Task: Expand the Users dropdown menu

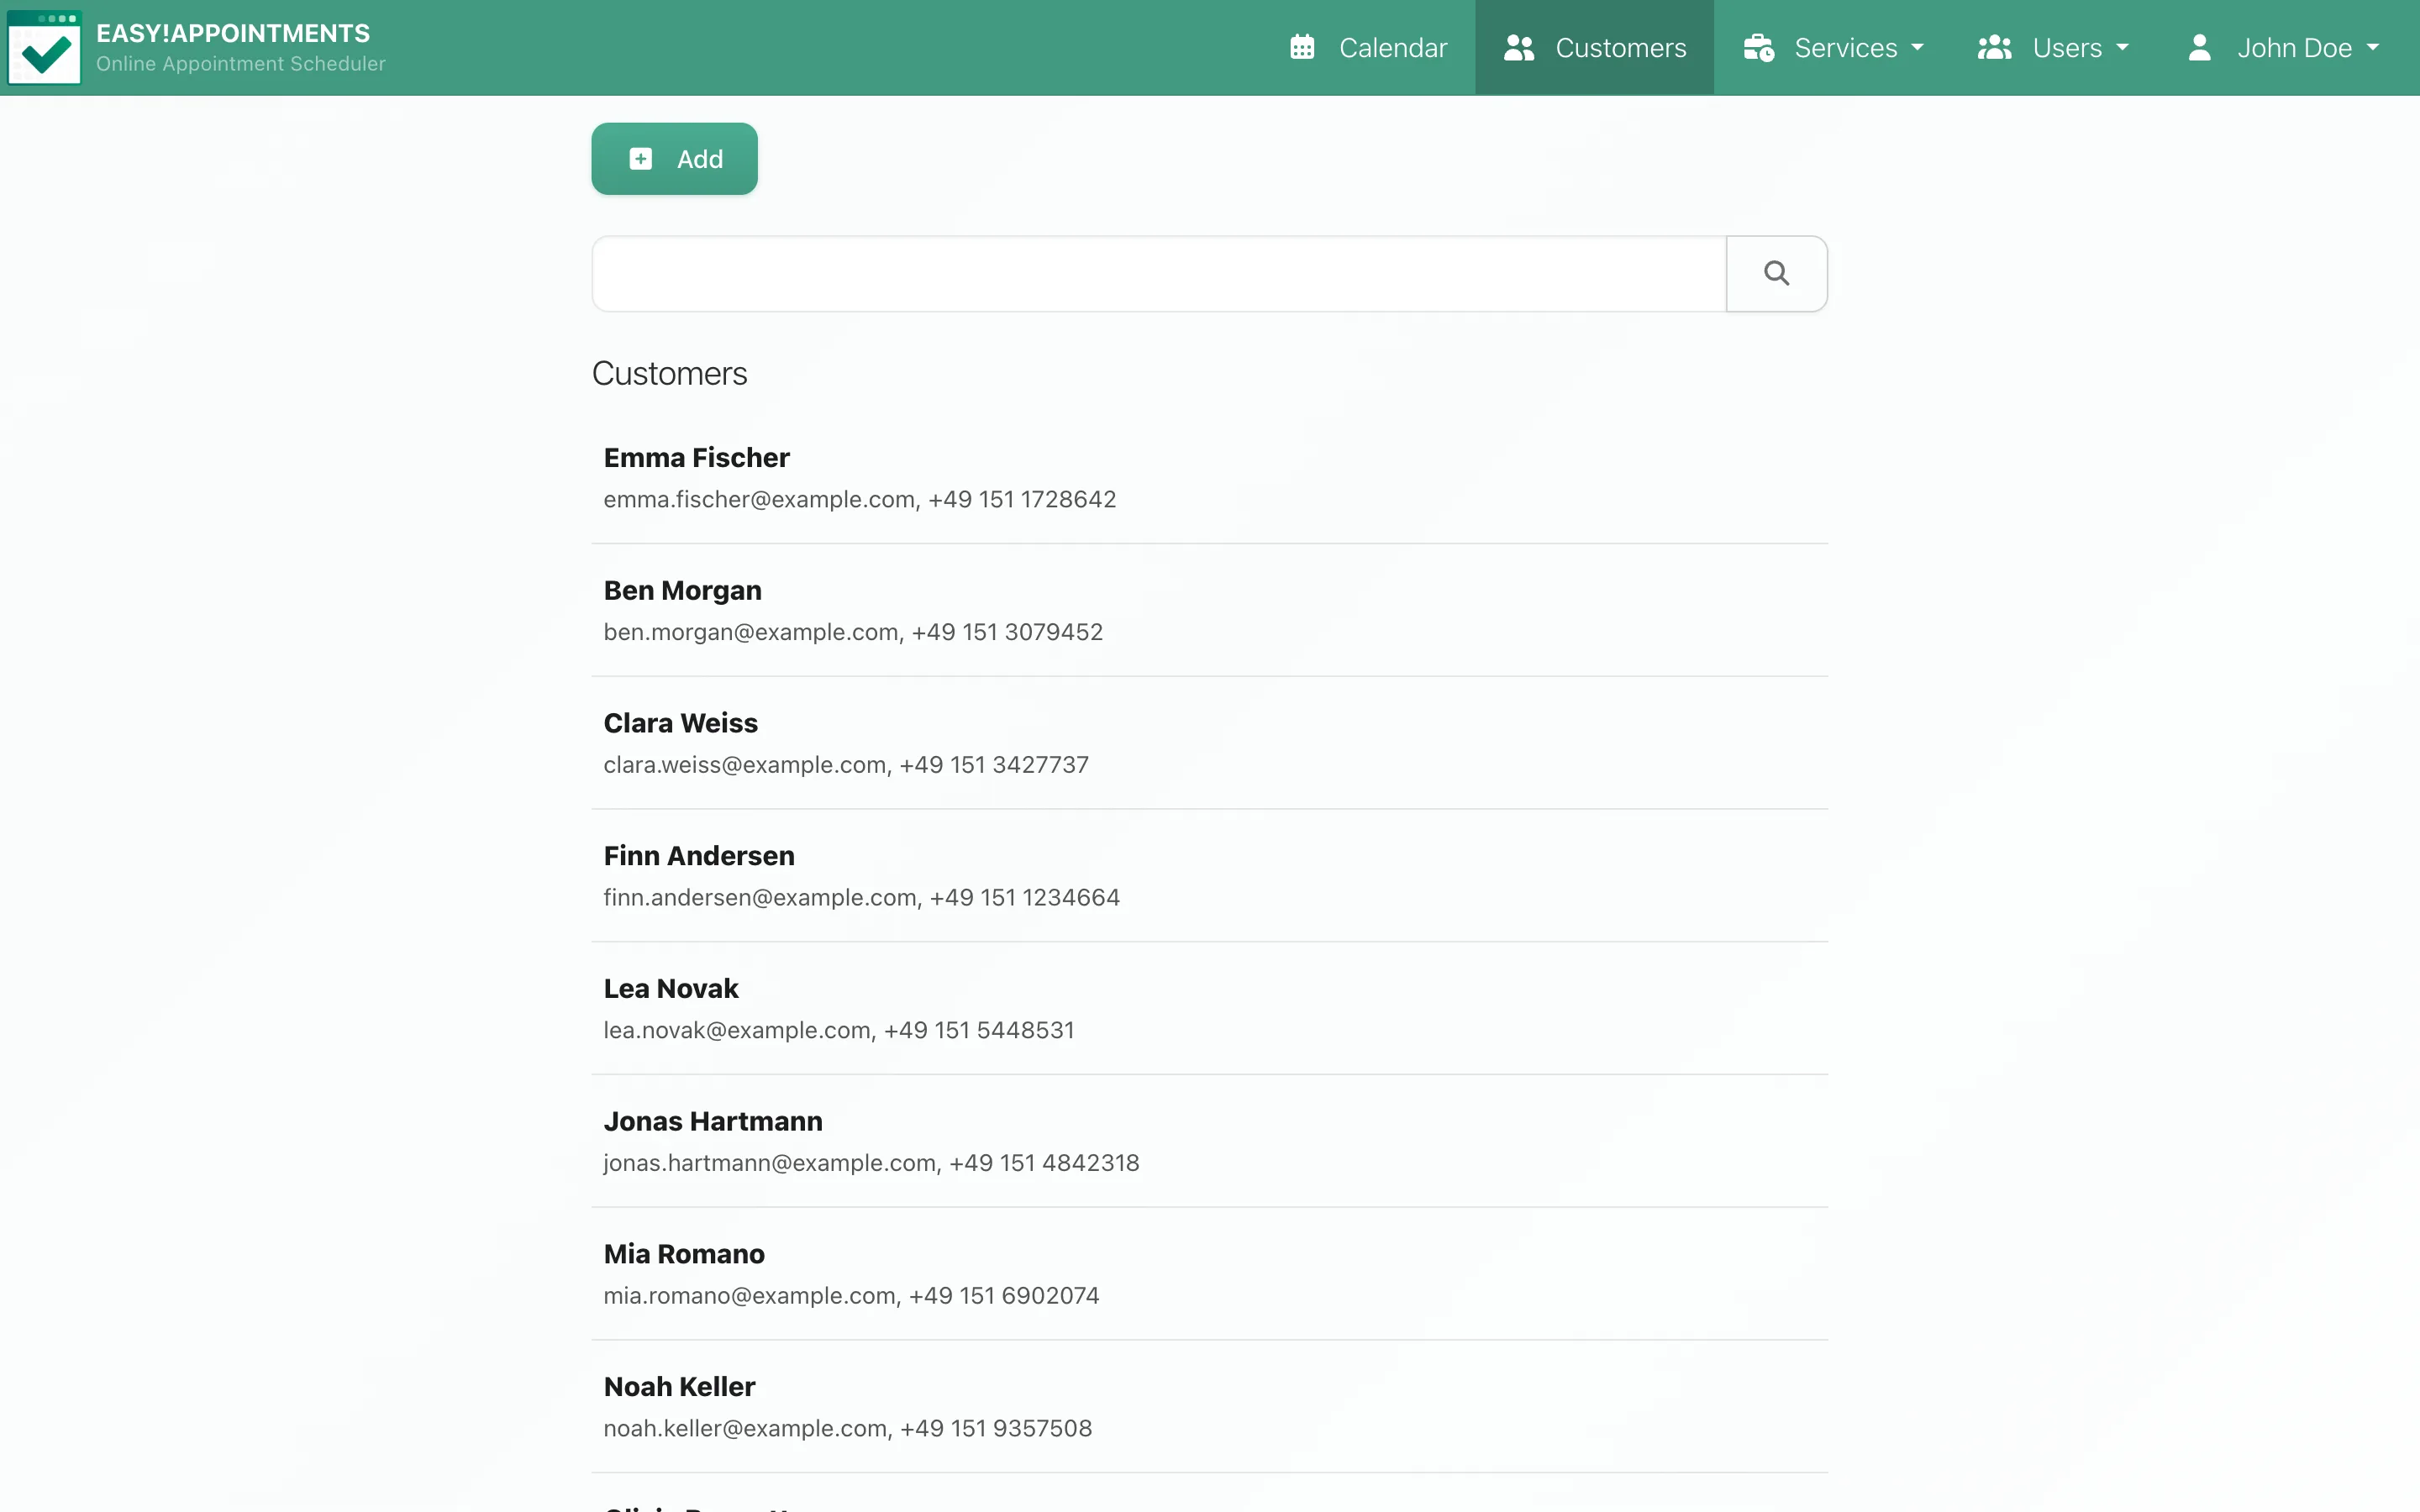Action: point(2053,48)
